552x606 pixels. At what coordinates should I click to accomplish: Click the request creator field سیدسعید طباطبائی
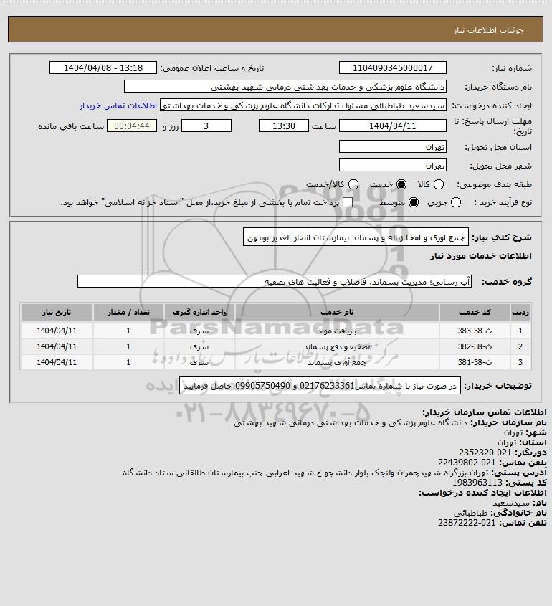click(303, 105)
